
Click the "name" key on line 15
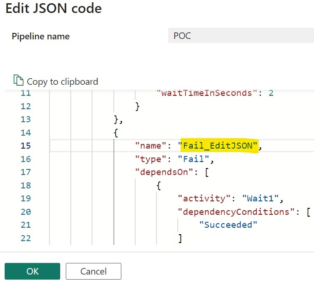point(151,145)
